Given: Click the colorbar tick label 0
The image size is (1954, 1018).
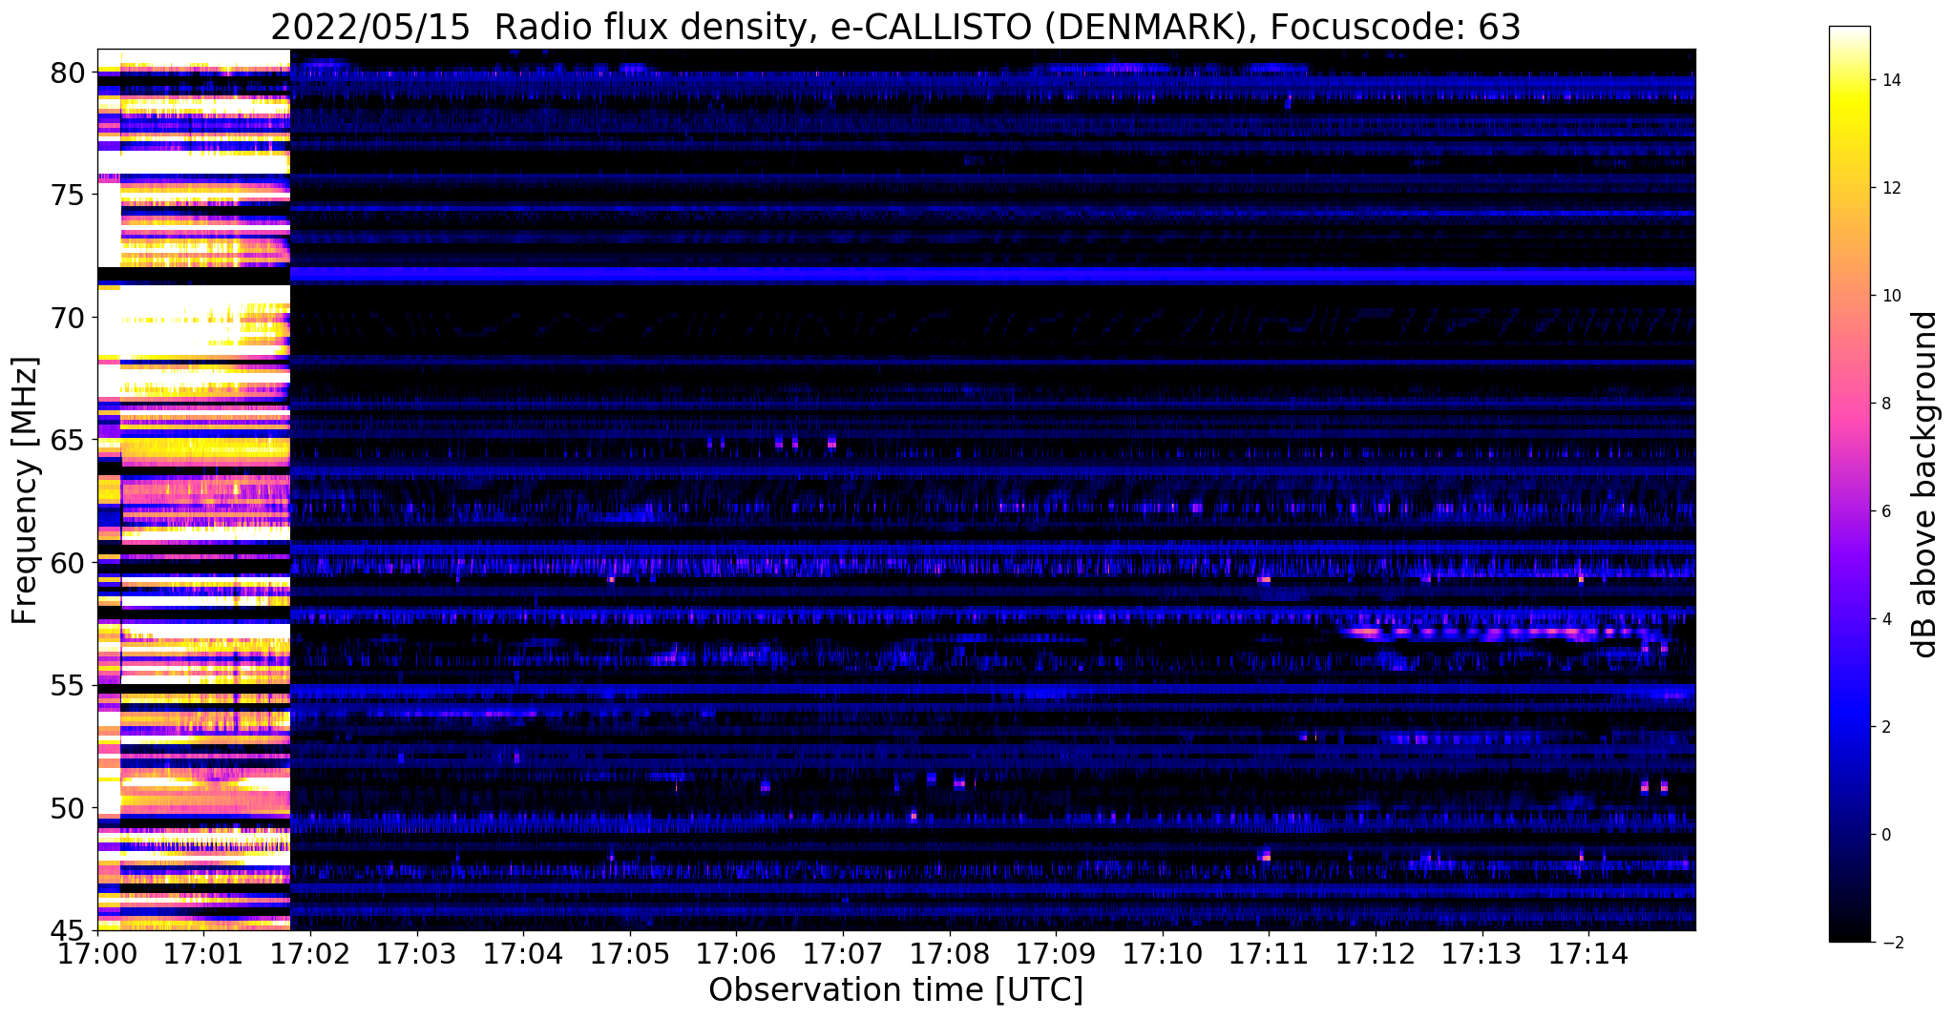Looking at the screenshot, I should (x=1884, y=835).
